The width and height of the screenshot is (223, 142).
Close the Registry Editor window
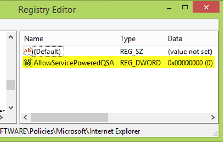pyautogui.click(x=206, y=7)
